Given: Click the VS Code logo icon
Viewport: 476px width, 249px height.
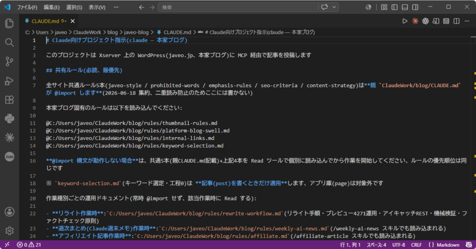Looking at the screenshot, I should (x=7, y=7).
